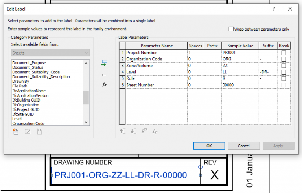Select File Path in the field list
Screen dimensions: 302x193
(20, 86)
